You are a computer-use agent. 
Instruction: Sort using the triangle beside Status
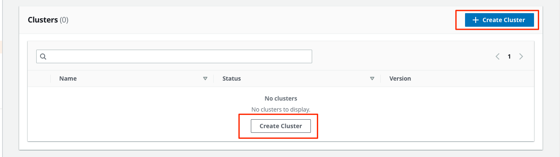(x=372, y=78)
